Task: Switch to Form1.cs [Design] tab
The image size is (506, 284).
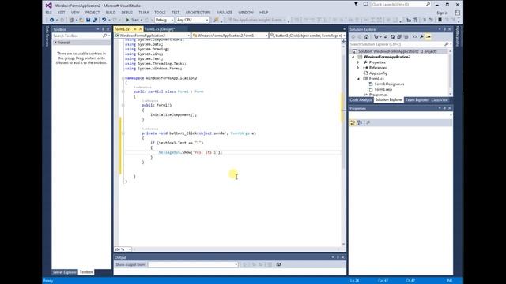Action: pyautogui.click(x=160, y=29)
